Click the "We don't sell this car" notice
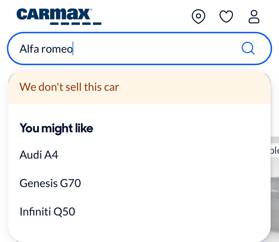The image size is (279, 242). tap(69, 87)
